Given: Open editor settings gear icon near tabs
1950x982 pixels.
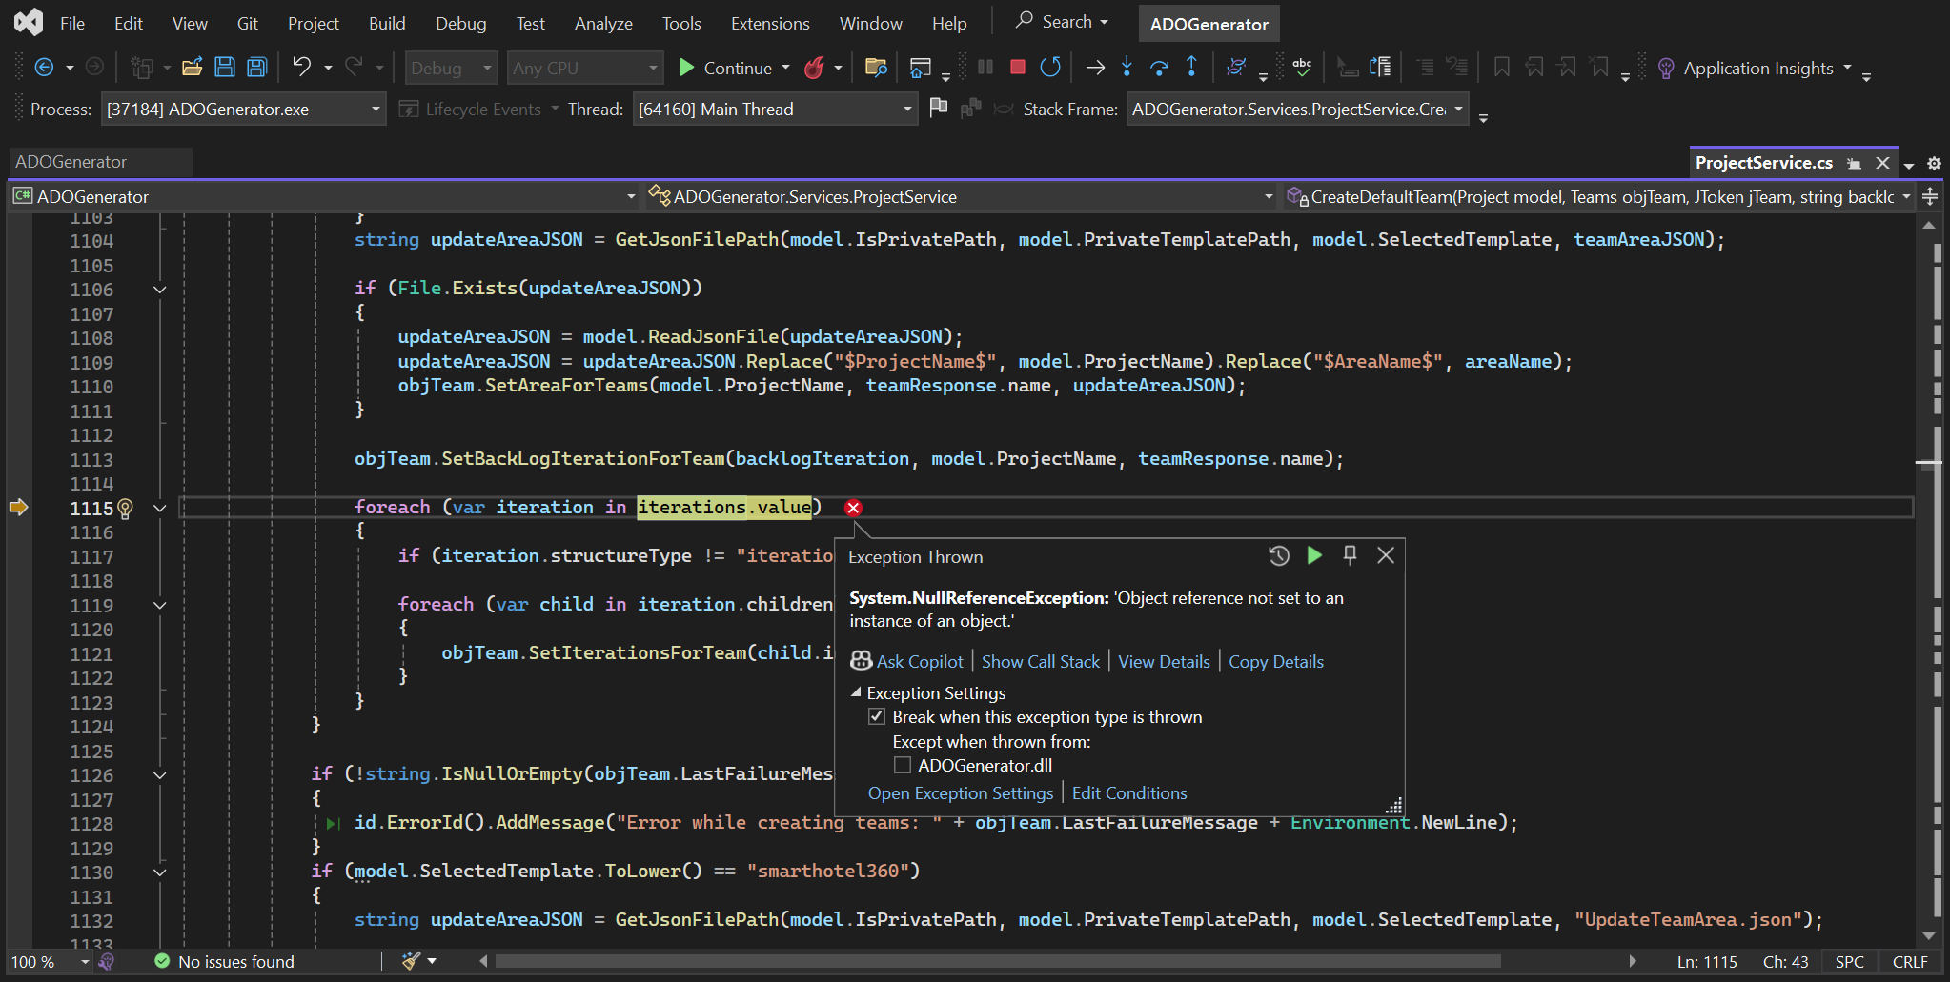Looking at the screenshot, I should [x=1934, y=163].
